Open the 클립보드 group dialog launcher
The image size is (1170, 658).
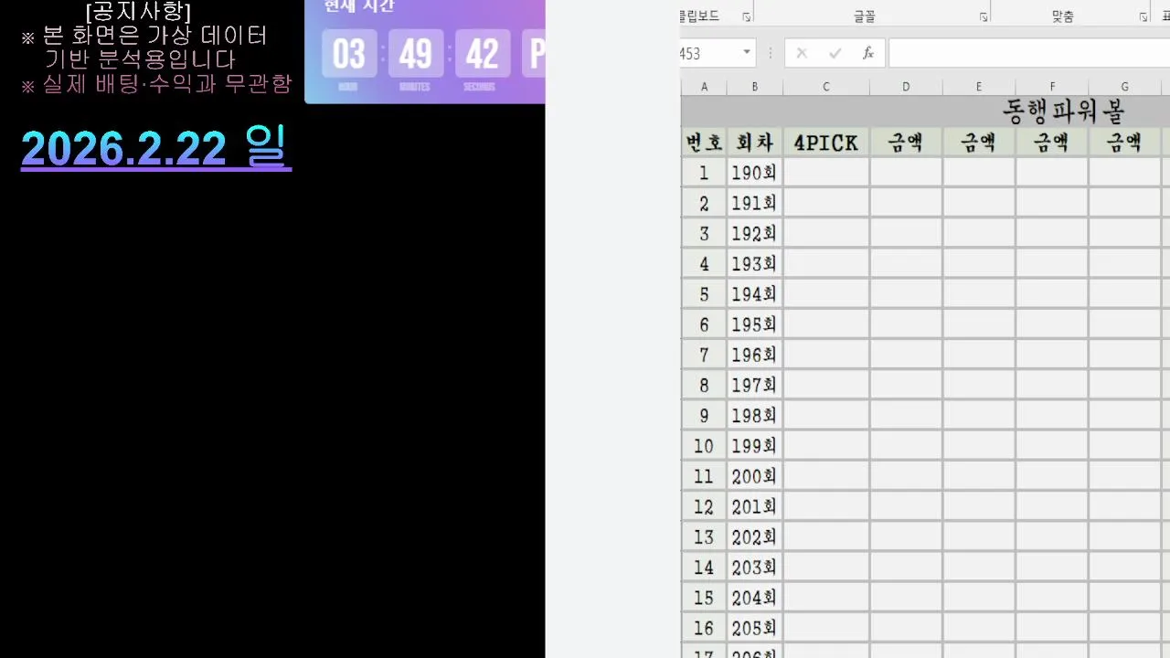pyautogui.click(x=746, y=17)
